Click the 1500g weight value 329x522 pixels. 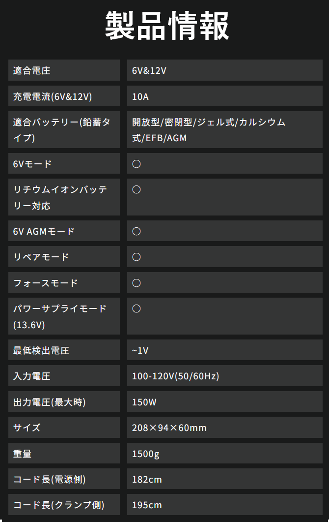tap(146, 454)
